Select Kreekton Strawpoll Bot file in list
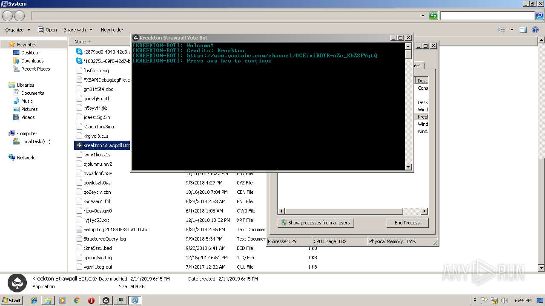The width and height of the screenshot is (545, 306). click(x=103, y=145)
